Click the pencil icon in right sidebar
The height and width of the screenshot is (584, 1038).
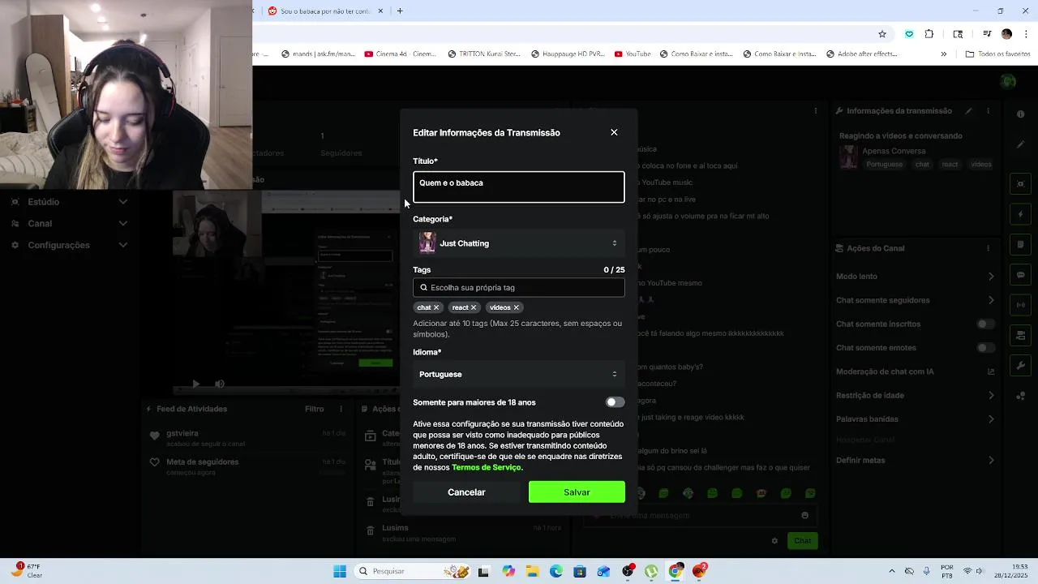(1021, 144)
